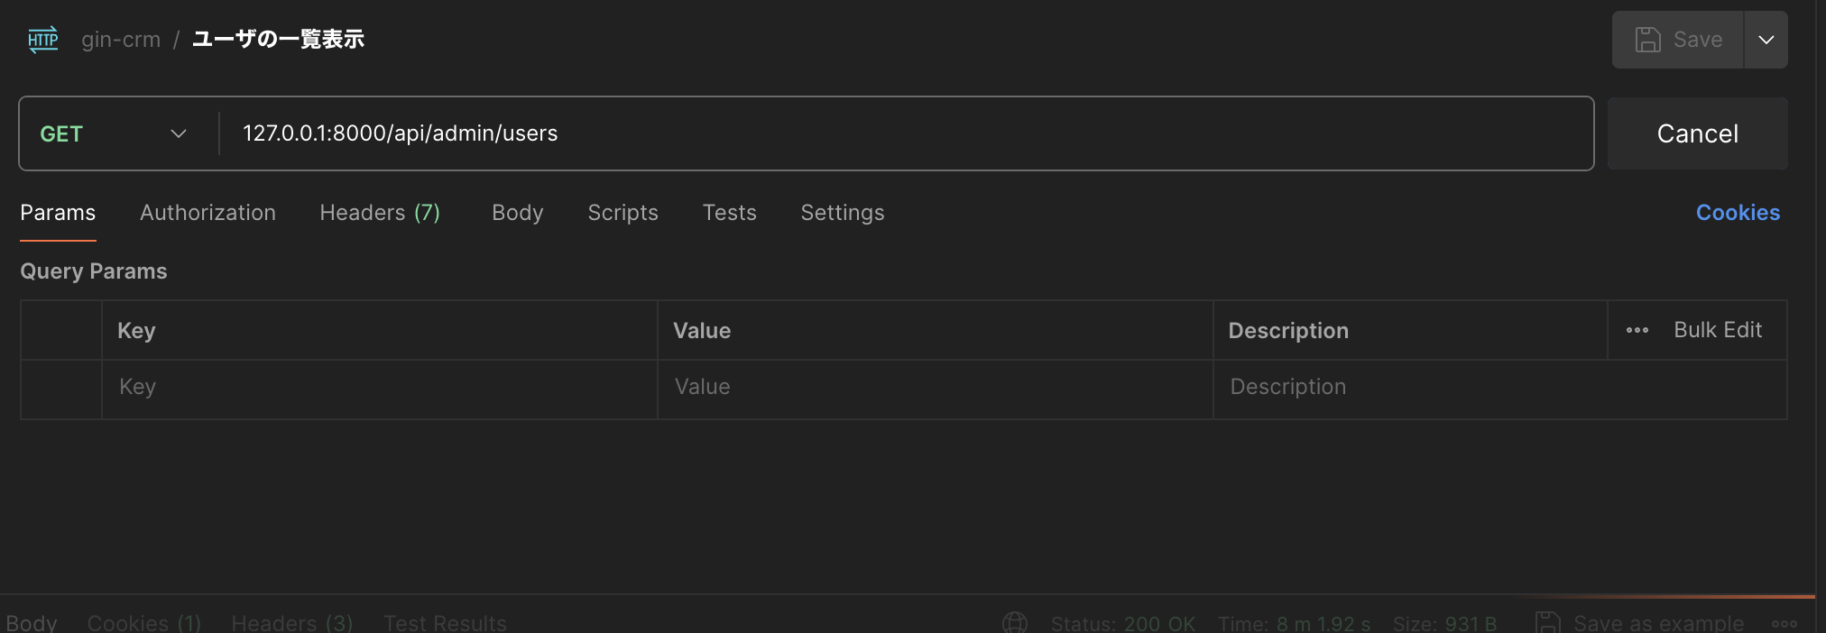
Task: Expand the Save options dropdown arrow
Action: pos(1766,40)
